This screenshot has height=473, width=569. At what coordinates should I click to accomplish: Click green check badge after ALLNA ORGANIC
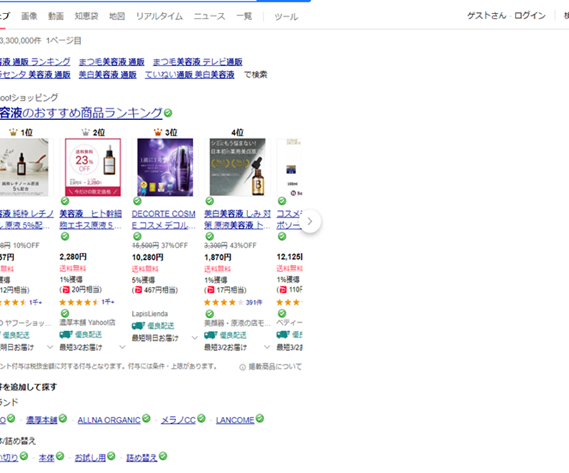146,419
